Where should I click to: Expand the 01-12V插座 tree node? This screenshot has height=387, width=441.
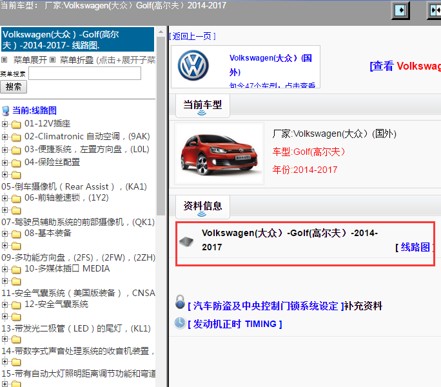[5, 124]
